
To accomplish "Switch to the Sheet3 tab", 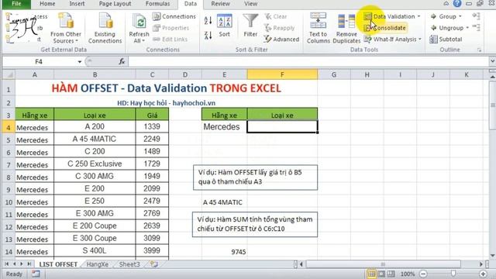I will pos(129,264).
